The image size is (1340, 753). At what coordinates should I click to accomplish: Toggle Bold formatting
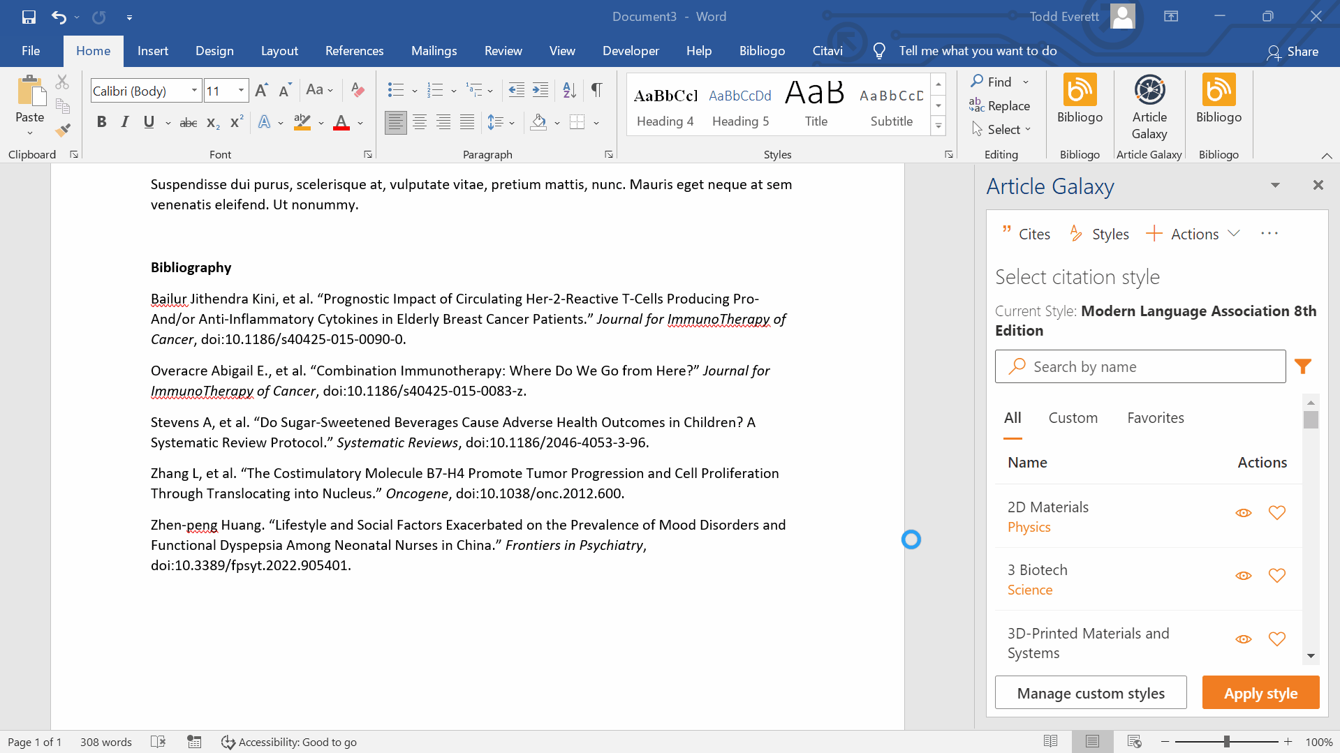coord(101,123)
